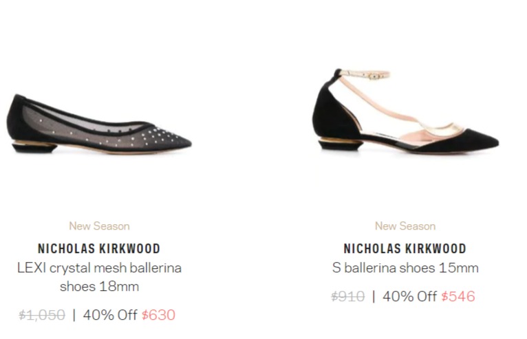
Task: Click the $630 sale price
Action: click(158, 315)
